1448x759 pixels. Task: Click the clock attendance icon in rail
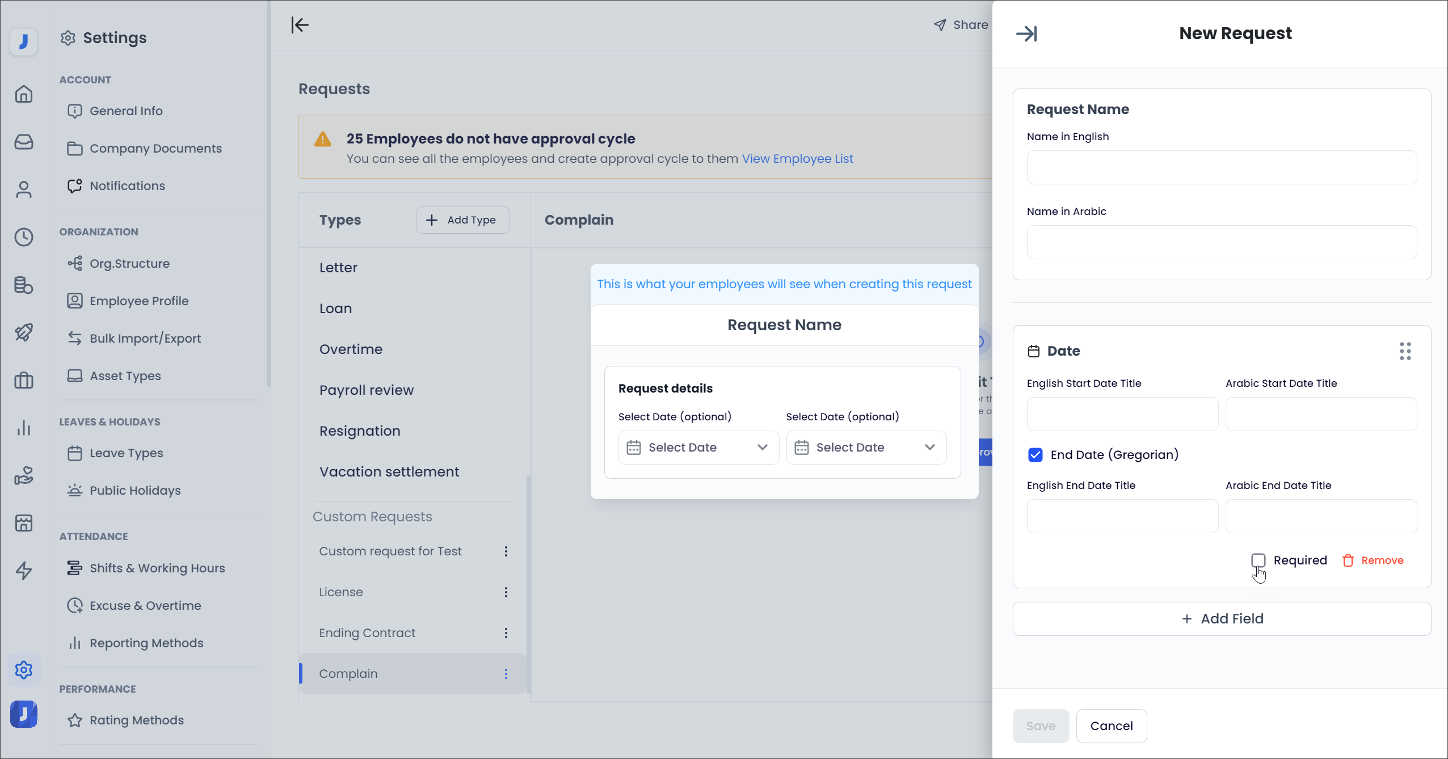24,237
